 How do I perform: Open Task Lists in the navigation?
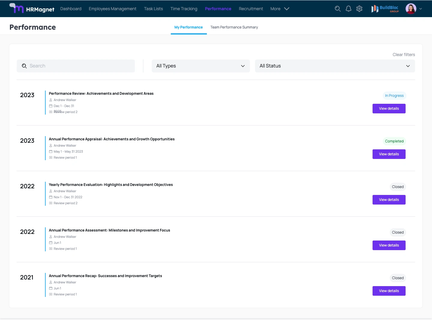(x=153, y=9)
